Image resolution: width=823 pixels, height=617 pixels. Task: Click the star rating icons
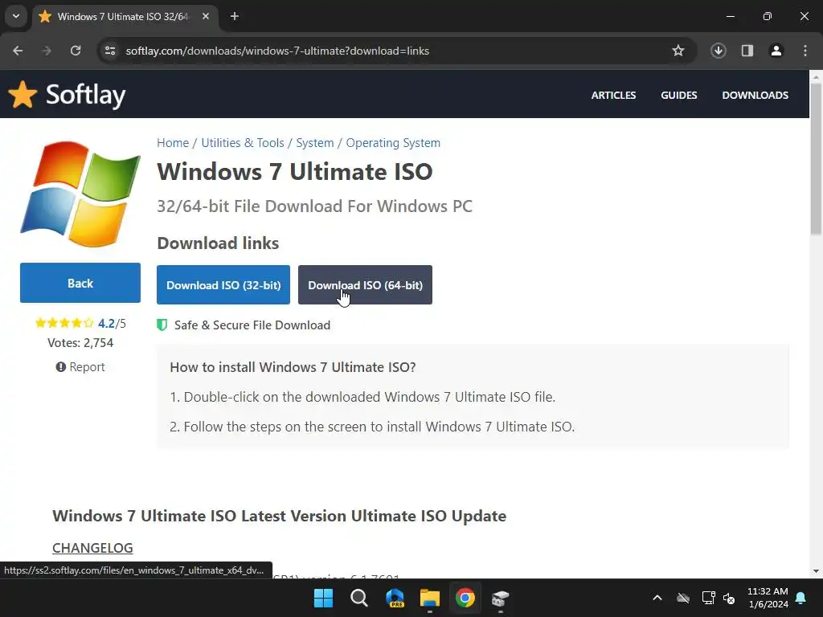[x=64, y=323]
